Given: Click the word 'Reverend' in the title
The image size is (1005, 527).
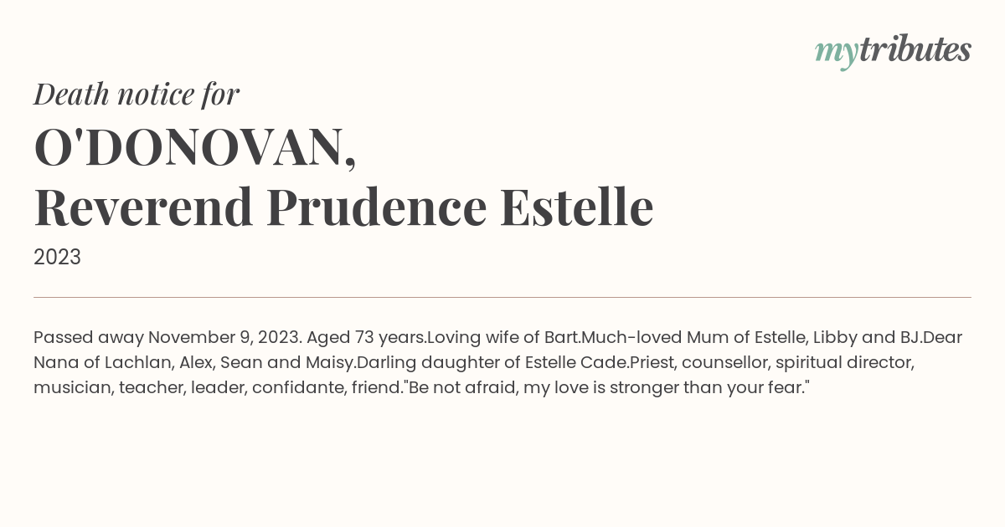Looking at the screenshot, I should [x=143, y=207].
